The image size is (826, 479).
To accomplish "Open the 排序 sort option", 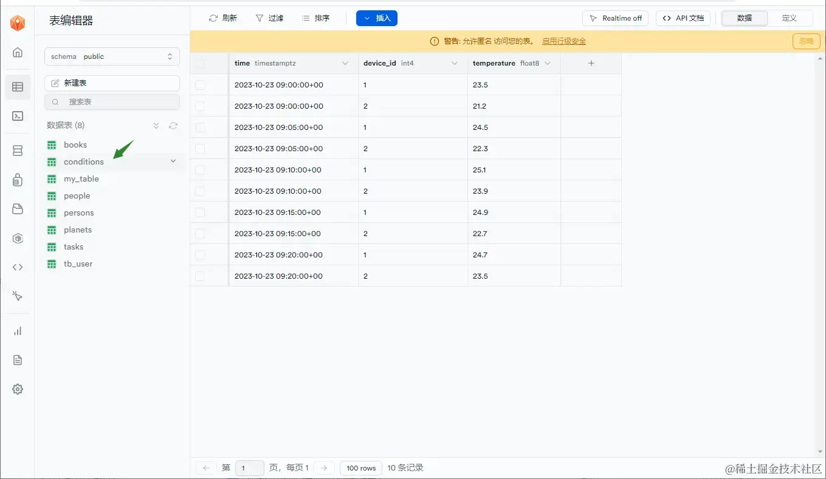I will point(316,18).
